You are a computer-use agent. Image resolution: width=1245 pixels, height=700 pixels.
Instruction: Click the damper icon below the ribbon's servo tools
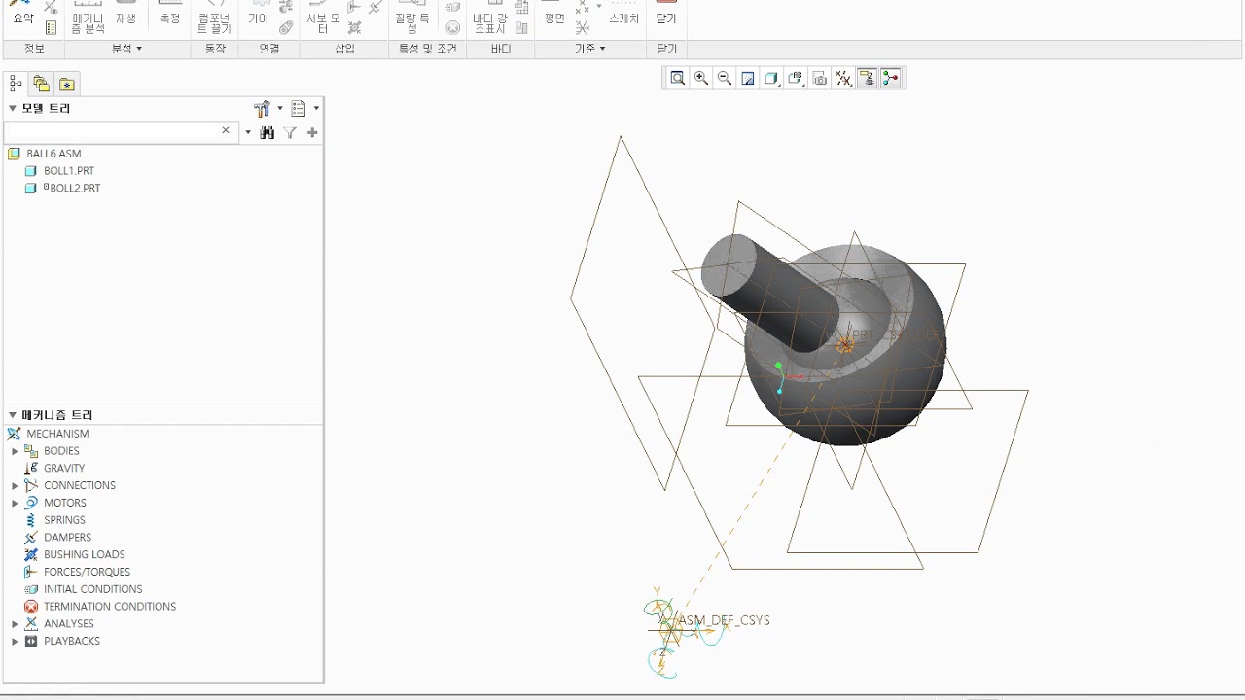tap(354, 28)
